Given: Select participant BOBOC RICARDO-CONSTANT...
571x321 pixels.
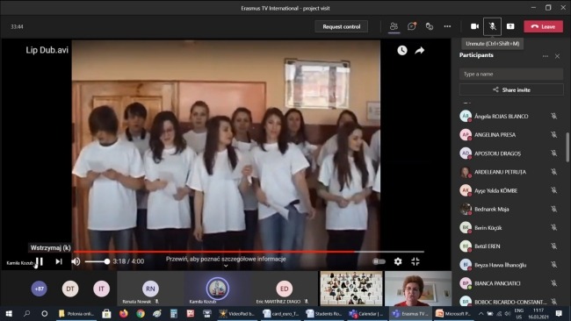Looking at the screenshot, I should 510,302.
